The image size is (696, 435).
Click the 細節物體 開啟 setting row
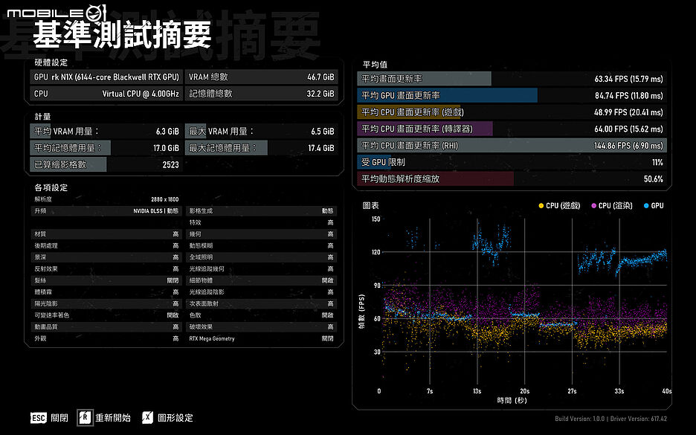tap(262, 280)
